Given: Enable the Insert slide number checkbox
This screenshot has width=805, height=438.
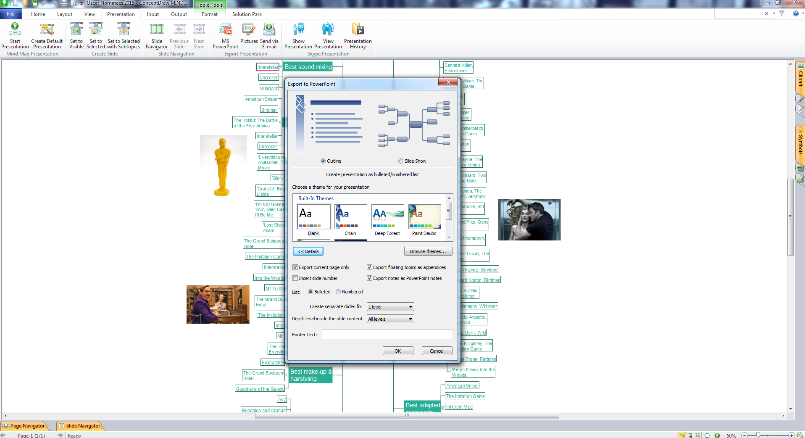Looking at the screenshot, I should tap(295, 278).
